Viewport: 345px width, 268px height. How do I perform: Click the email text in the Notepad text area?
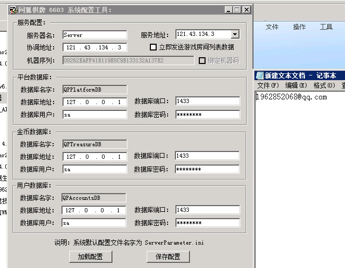(291, 97)
